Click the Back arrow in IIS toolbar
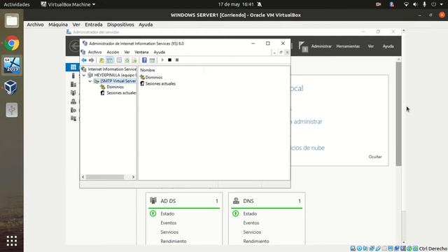This screenshot has width=448, height=252. pos(84,60)
